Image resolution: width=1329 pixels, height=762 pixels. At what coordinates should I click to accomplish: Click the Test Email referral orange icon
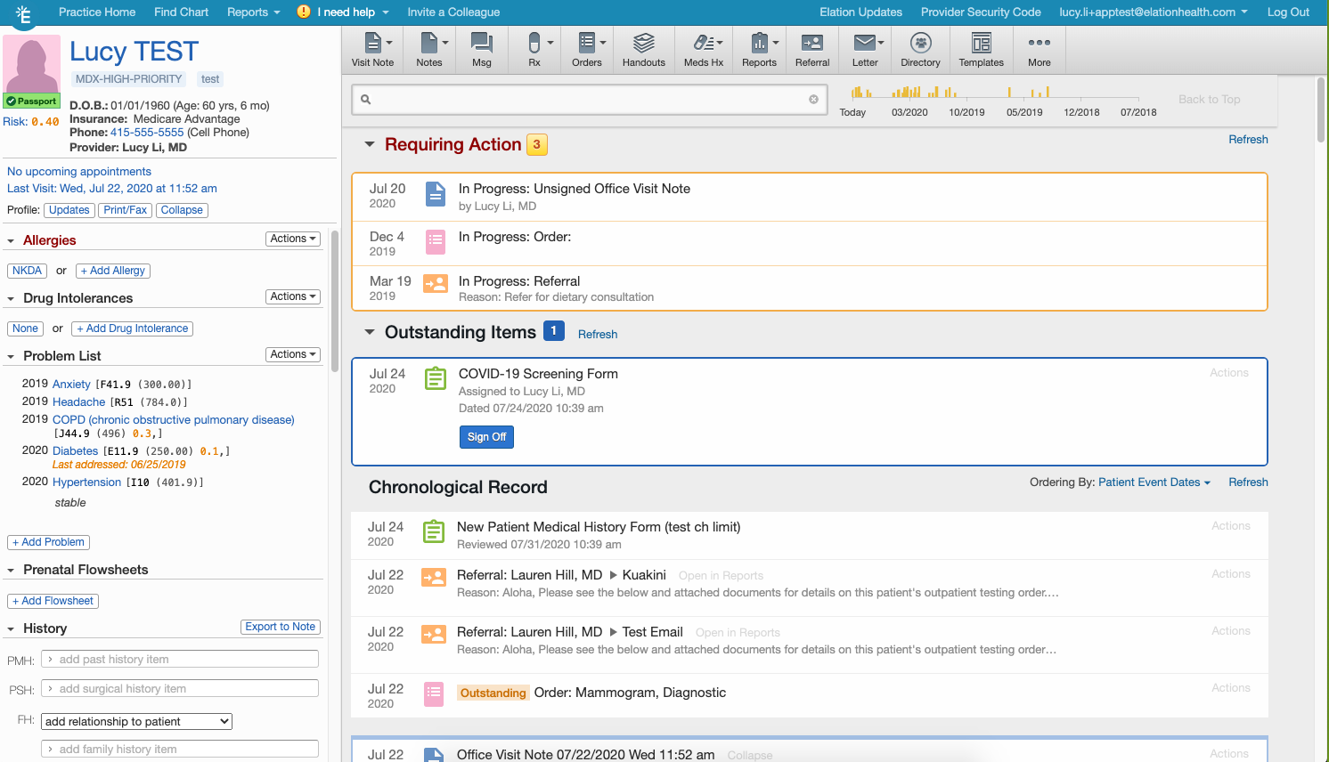[x=433, y=635]
